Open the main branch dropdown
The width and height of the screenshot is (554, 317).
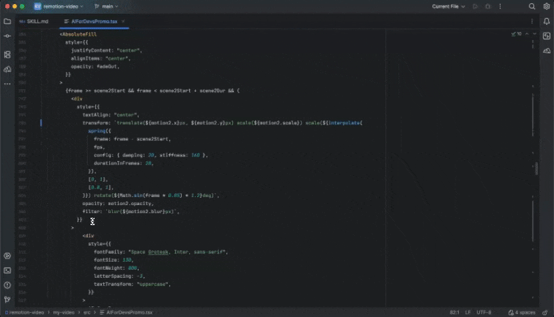pos(107,7)
